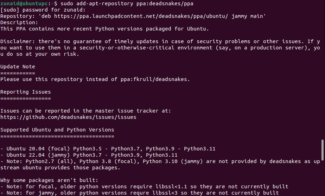Click the 'Reporting Issues' heading
The width and height of the screenshot is (325, 196).
25,92
